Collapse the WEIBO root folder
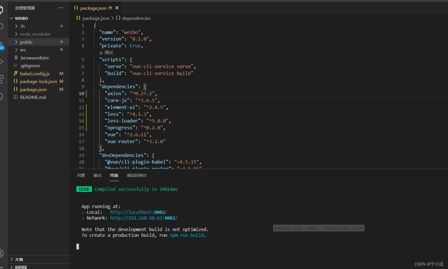 click(x=38, y=18)
